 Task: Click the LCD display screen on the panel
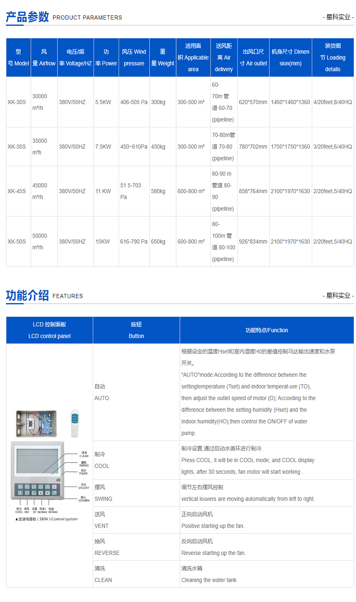pyautogui.click(x=37, y=460)
